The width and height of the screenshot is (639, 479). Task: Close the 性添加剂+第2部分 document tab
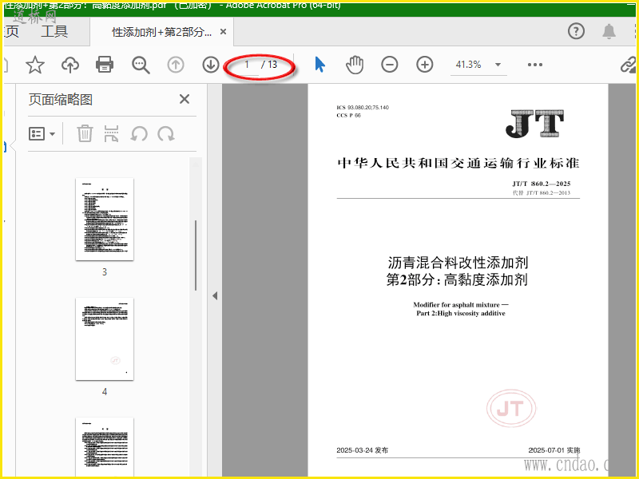click(223, 31)
